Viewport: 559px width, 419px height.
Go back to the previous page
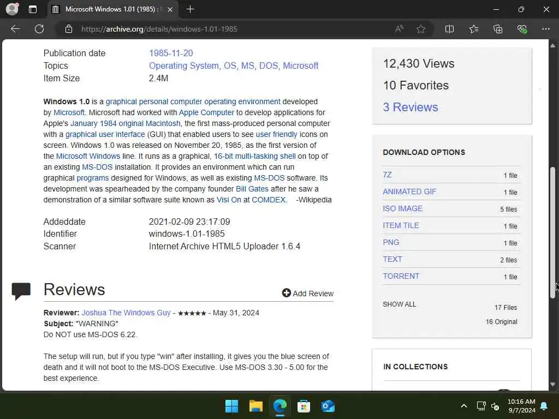[15, 29]
